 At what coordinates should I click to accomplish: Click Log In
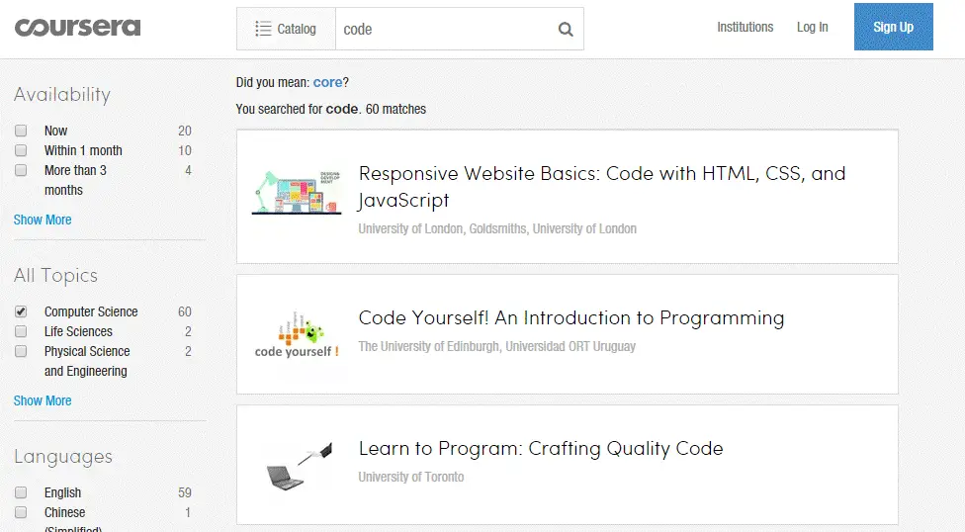(812, 27)
